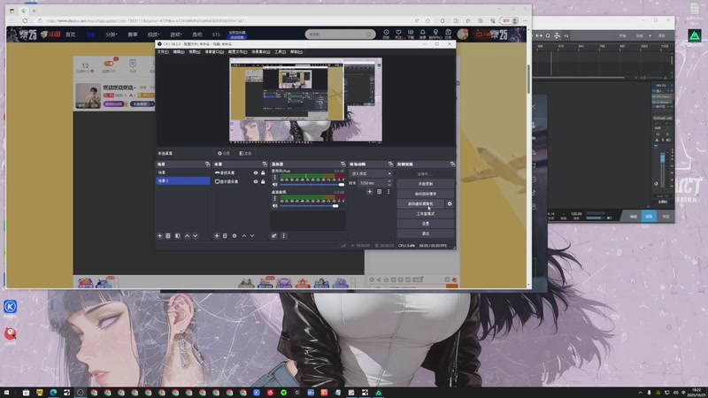Expand Douyu 分类 navigation dropdown
Screen dimensions: 708x398
pyautogui.click(x=112, y=34)
